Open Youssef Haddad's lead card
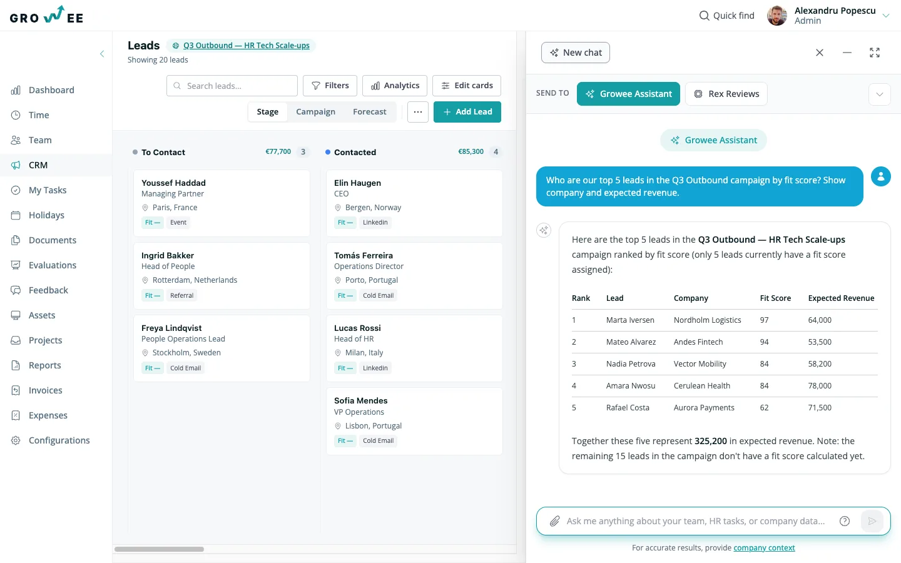This screenshot has width=901, height=563. 221,203
